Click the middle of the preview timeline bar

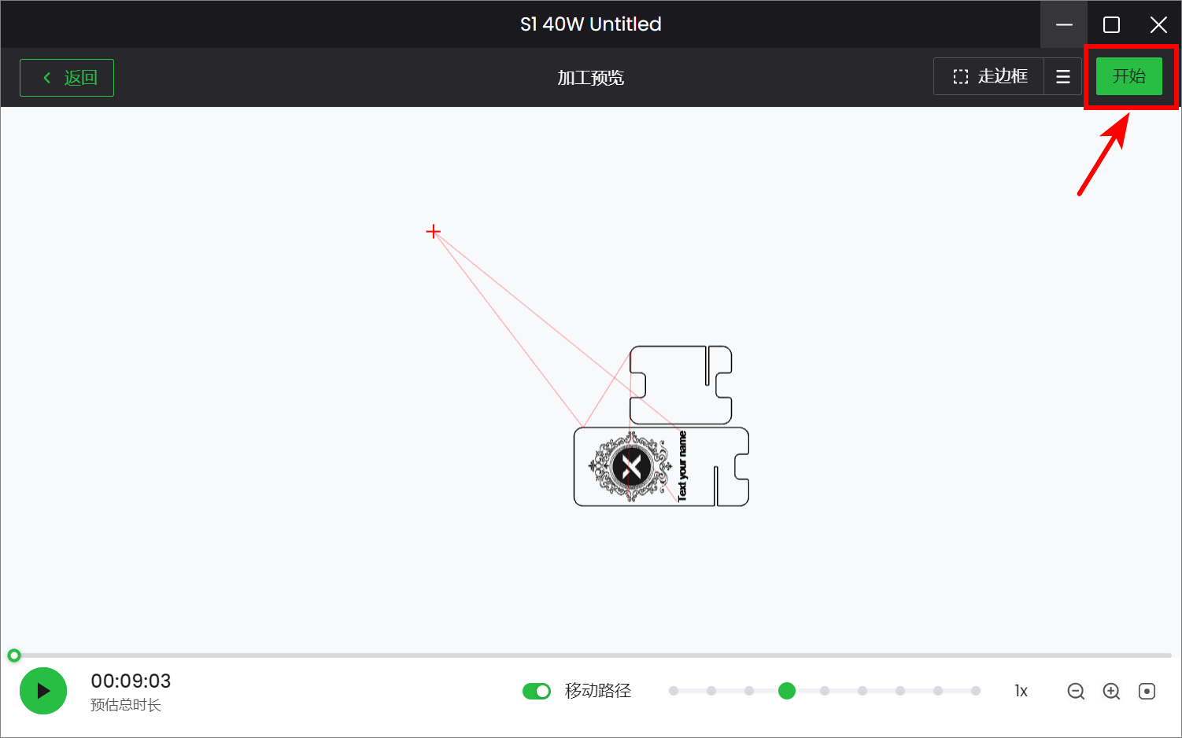pos(592,655)
